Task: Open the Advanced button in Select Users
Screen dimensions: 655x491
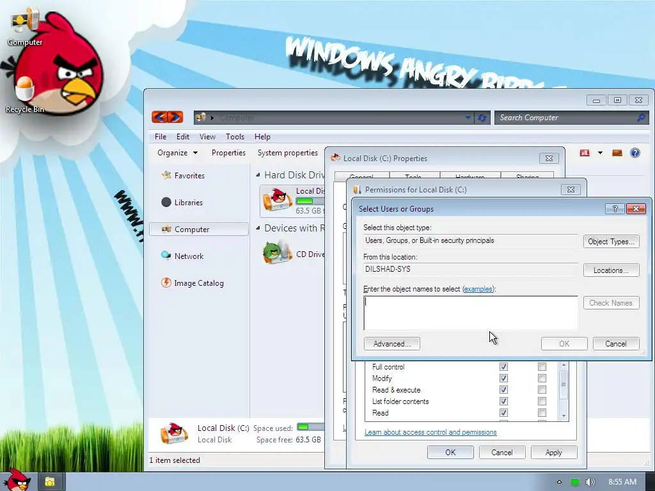Action: coord(392,343)
